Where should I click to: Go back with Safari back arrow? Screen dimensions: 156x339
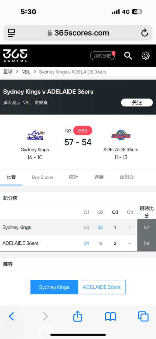click(x=11, y=317)
